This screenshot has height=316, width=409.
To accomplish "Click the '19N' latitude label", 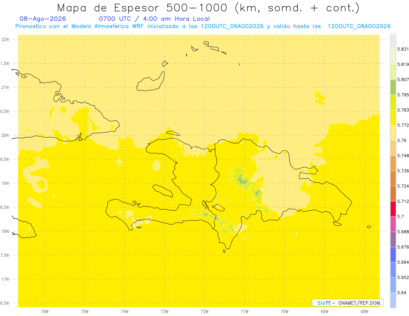I will tap(5, 183).
